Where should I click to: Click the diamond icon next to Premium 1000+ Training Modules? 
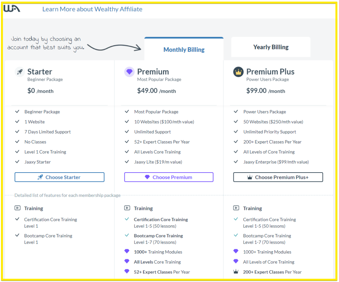tap(127, 251)
